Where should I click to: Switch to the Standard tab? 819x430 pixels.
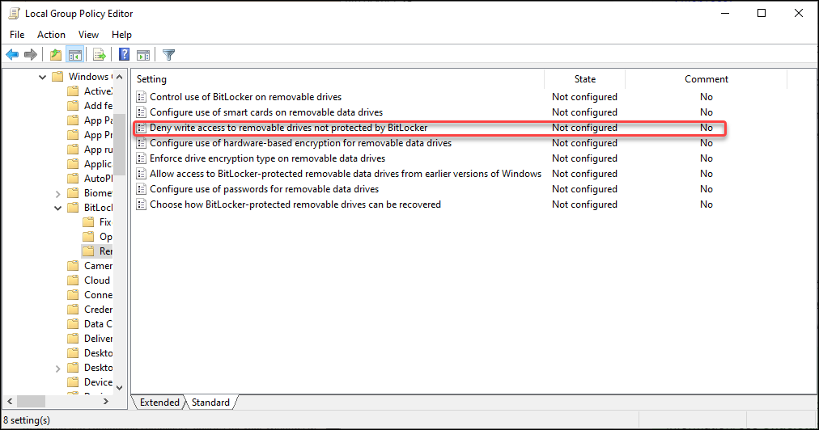[210, 403]
